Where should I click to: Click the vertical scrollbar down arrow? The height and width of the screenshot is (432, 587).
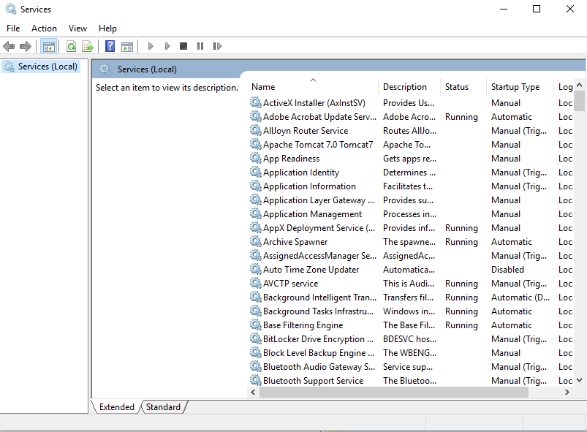[579, 380]
